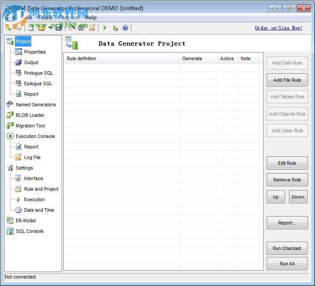Click the Remove Rule button
Viewport: 315px width, 286px height.
(287, 180)
